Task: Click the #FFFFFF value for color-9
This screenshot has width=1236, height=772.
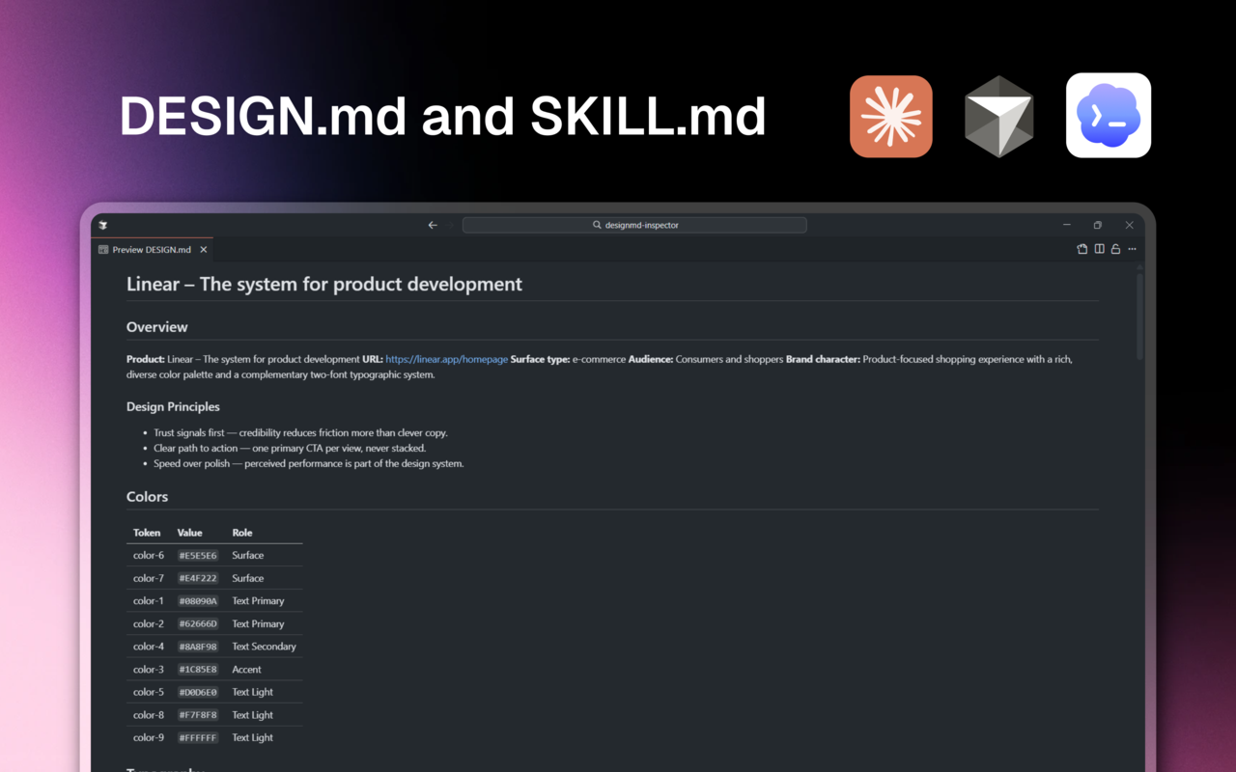Action: [x=197, y=737]
